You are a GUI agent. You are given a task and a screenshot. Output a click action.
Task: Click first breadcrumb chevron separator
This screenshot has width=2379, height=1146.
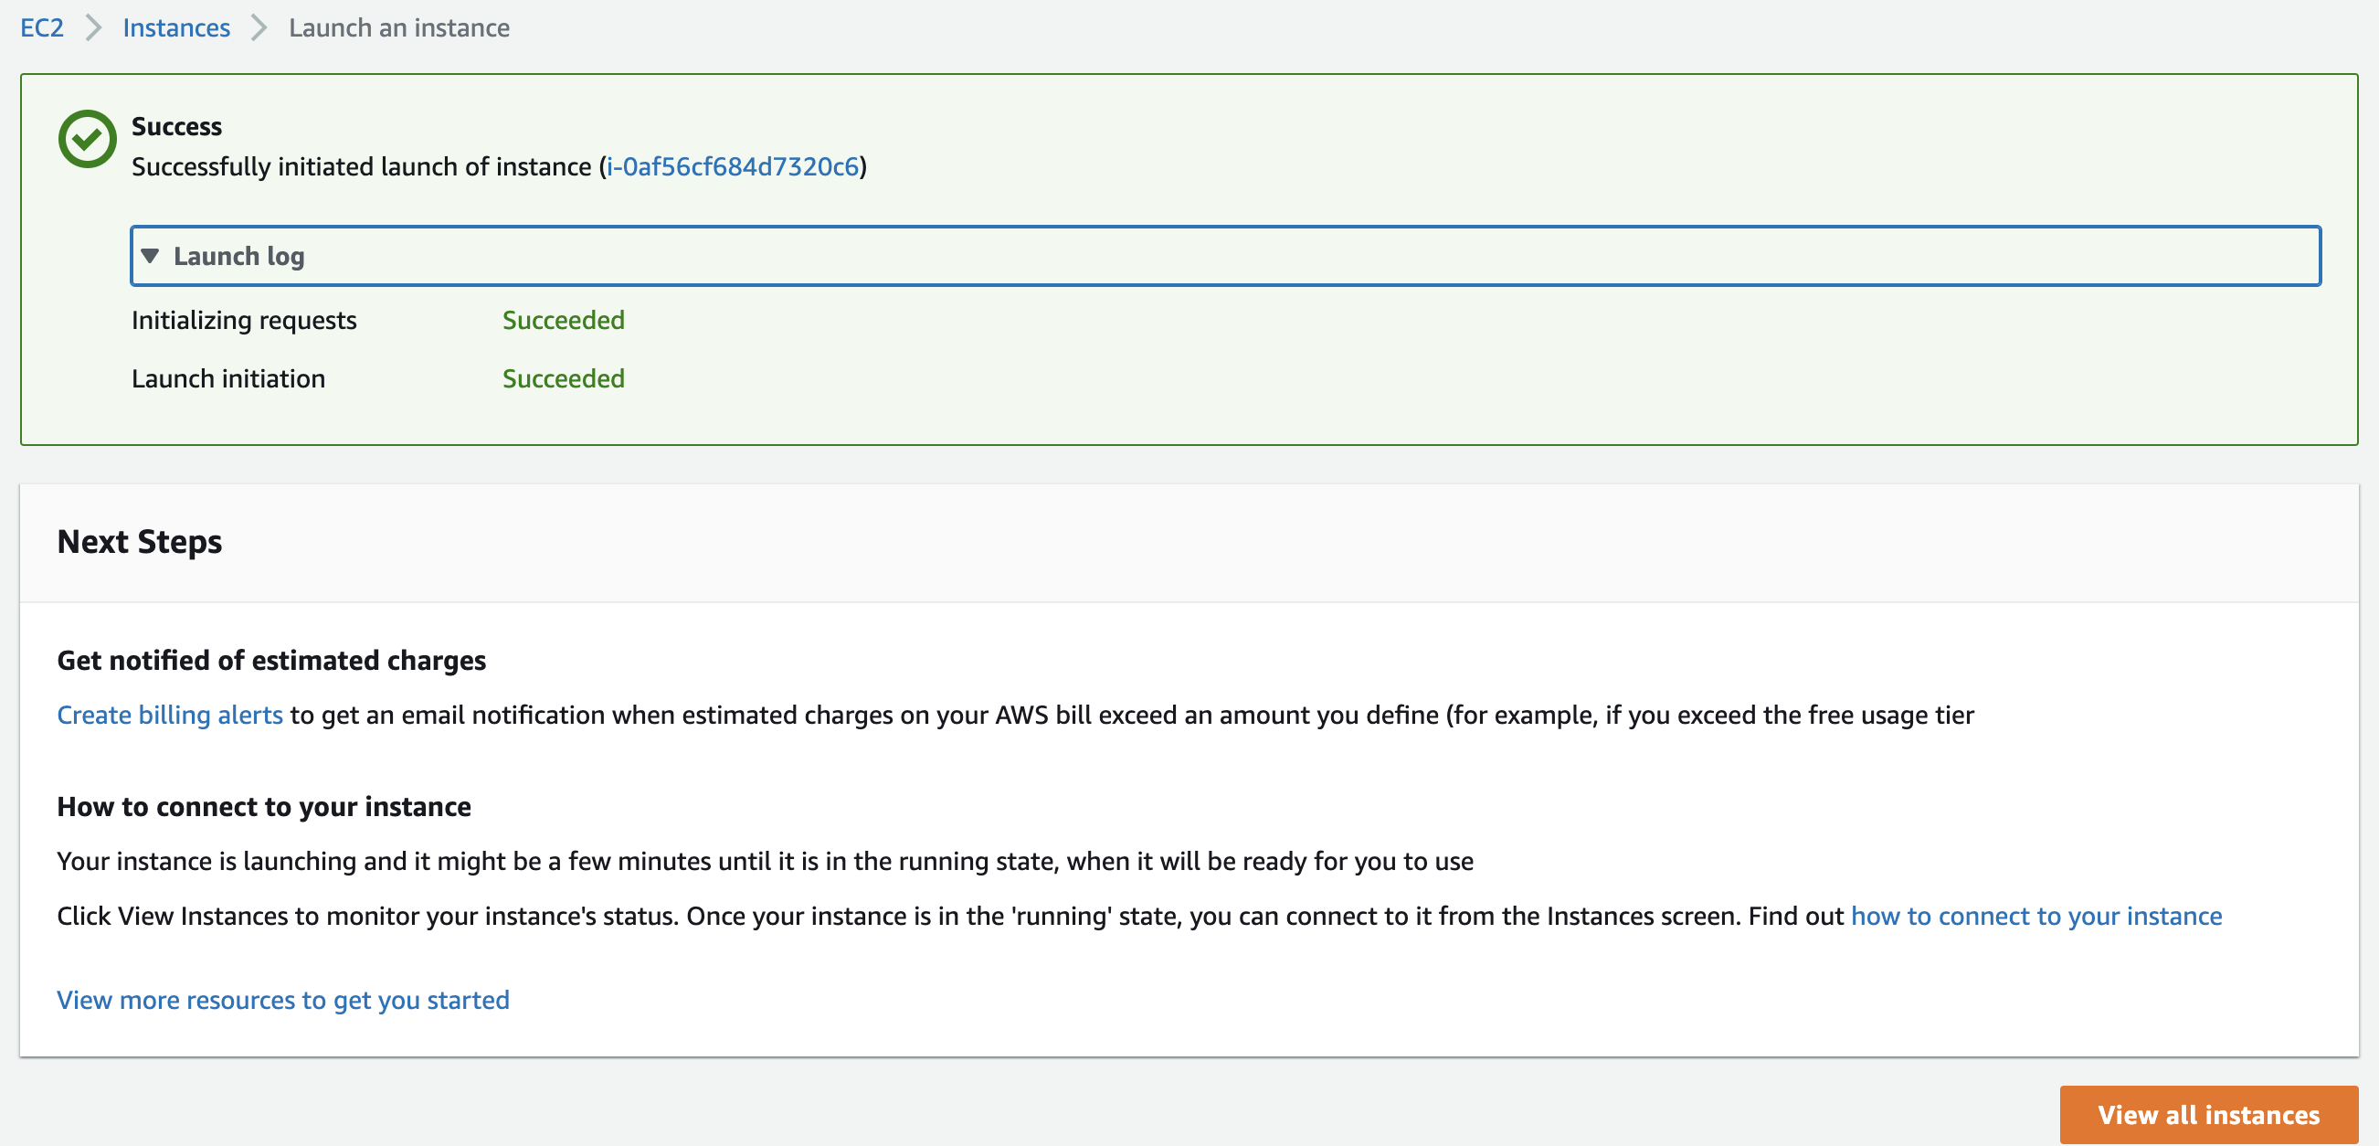(93, 27)
